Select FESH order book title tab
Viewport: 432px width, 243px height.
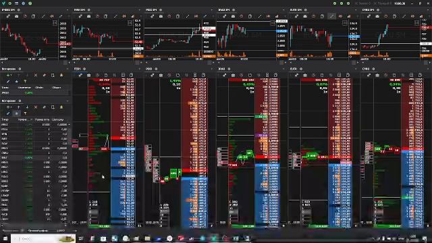[x=77, y=69]
